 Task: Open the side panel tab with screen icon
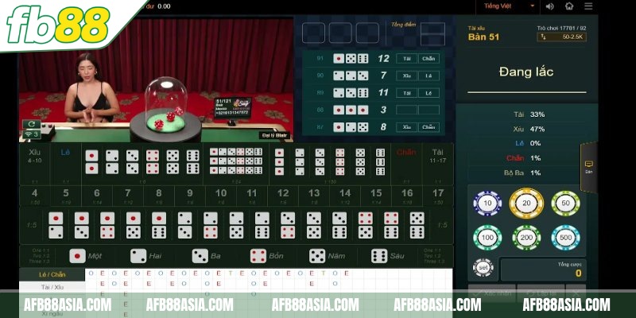589,167
